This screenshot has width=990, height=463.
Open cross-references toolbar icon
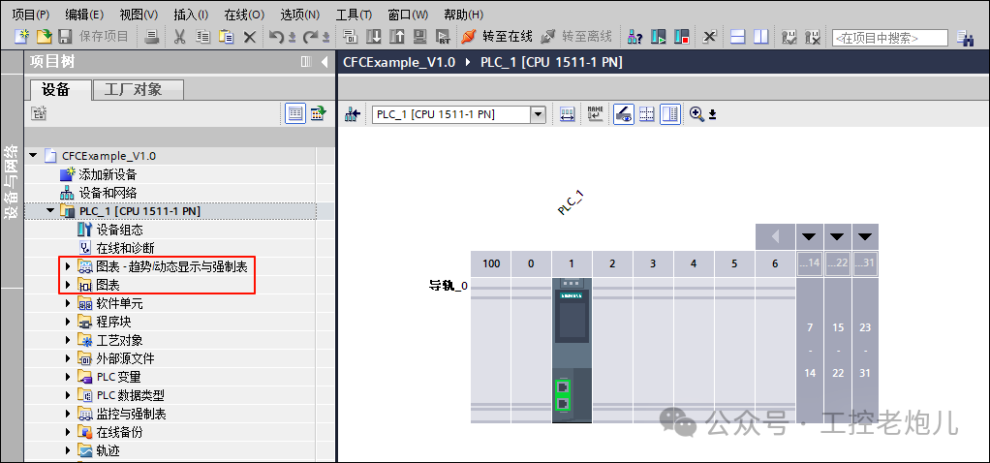[710, 37]
